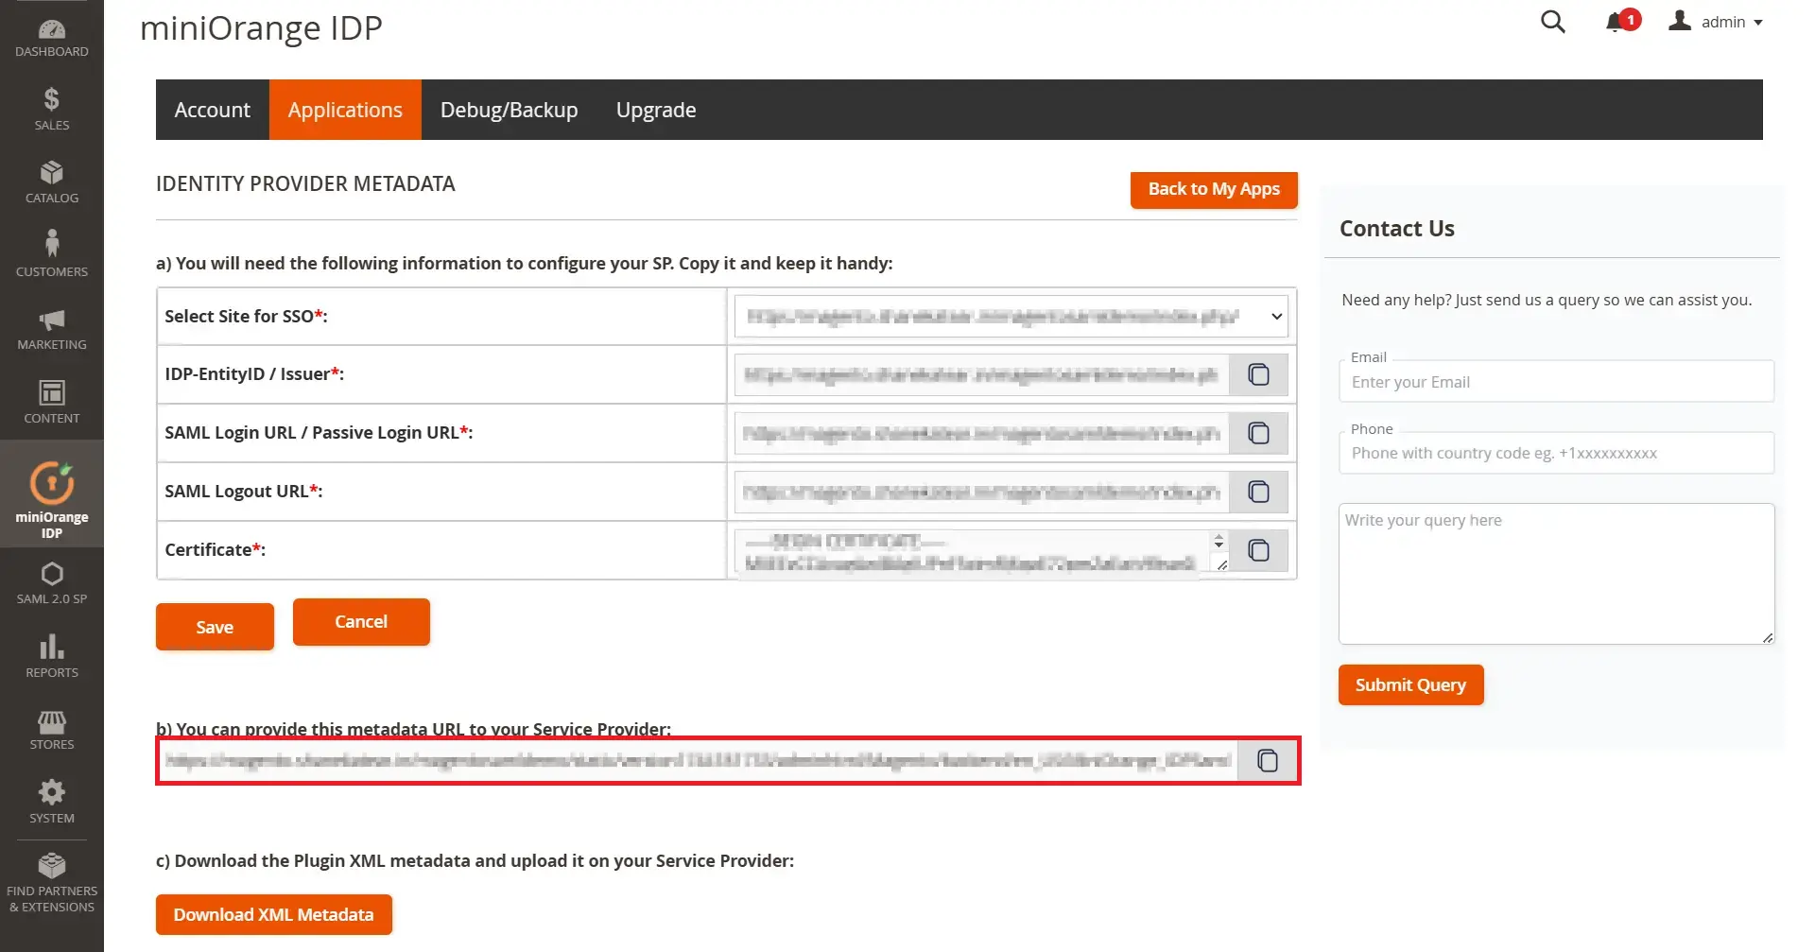
Task: Open the Stores sidebar section
Action: click(52, 729)
